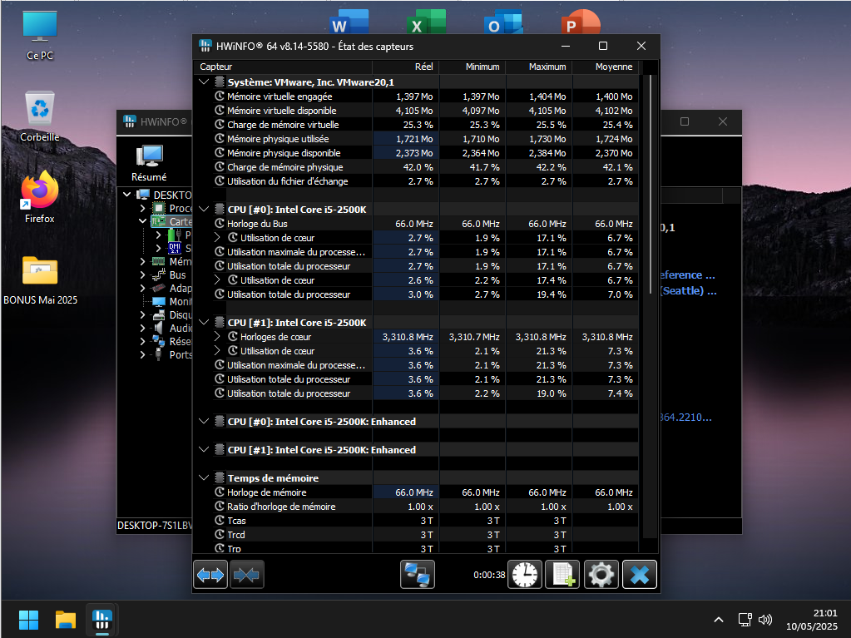Select the 'Mémoire physique utilisée' sensor row

(416, 139)
